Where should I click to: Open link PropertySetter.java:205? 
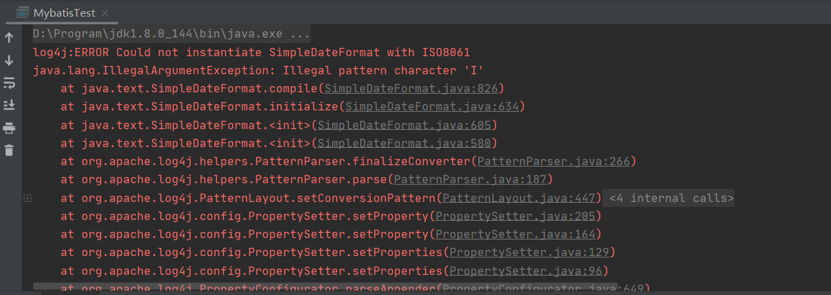coord(515,216)
